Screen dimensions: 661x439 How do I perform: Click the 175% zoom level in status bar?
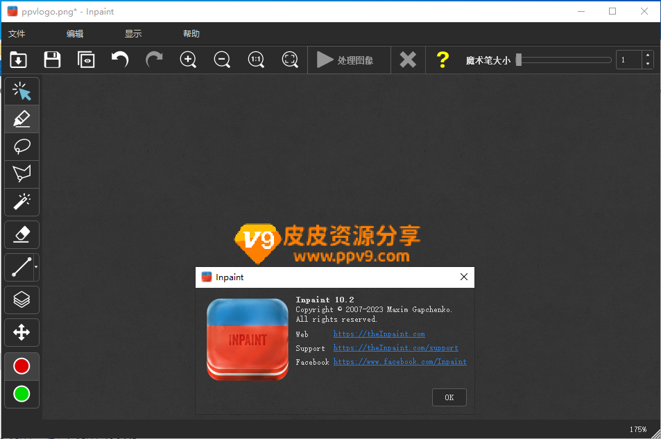click(638, 429)
